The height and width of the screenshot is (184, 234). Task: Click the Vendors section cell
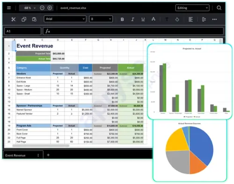tap(33, 74)
